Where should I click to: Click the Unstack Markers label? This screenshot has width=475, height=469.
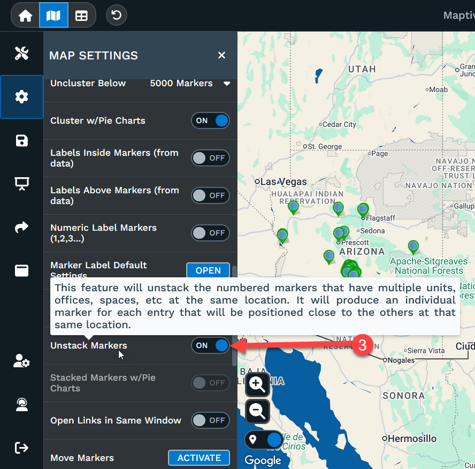click(89, 345)
